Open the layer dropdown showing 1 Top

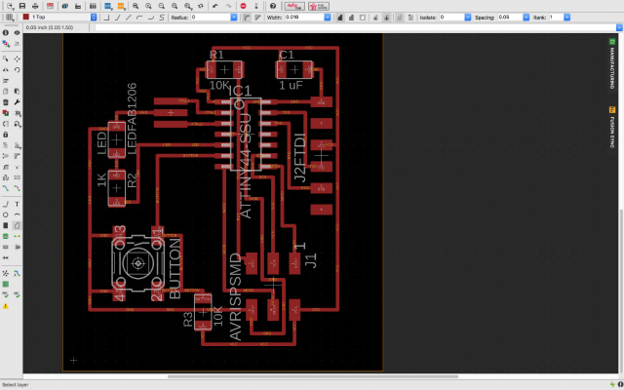pyautogui.click(x=59, y=18)
